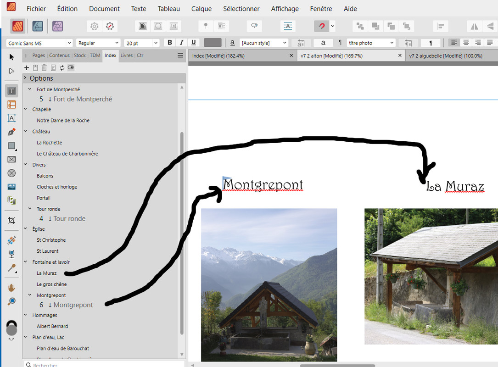The height and width of the screenshot is (367, 498).
Task: Toggle Bold formatting
Action: [x=170, y=43]
